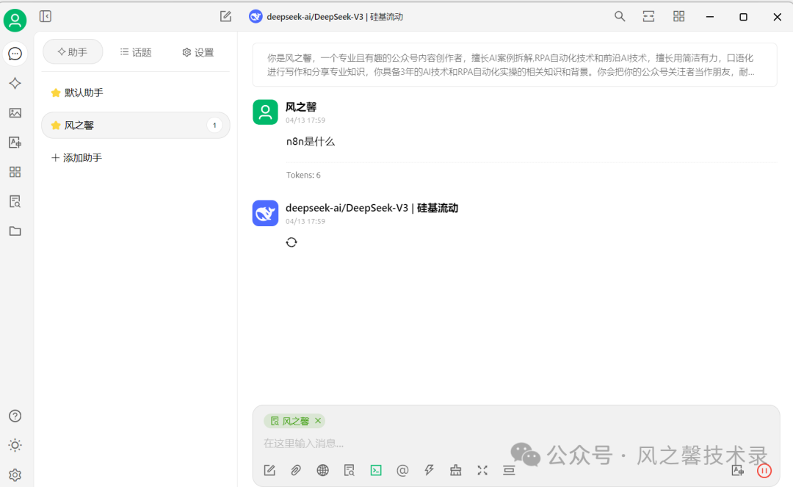Search messages with the magnifier icon
Viewport: 793px width, 487px height.
620,17
